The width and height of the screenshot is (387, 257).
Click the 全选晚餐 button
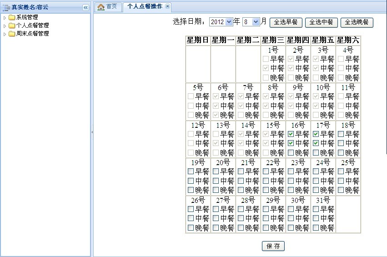pos(357,22)
